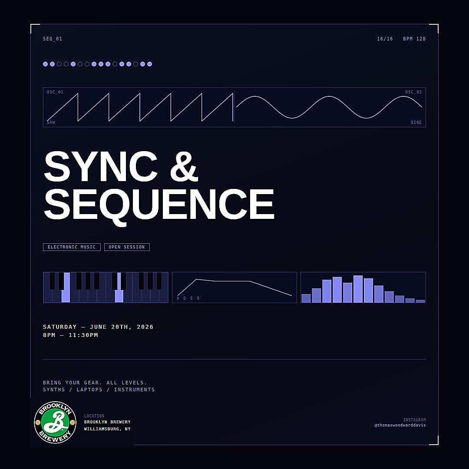This screenshot has height=469, width=469.
Task: Click the LOCATION heading
Action: tap(94, 416)
